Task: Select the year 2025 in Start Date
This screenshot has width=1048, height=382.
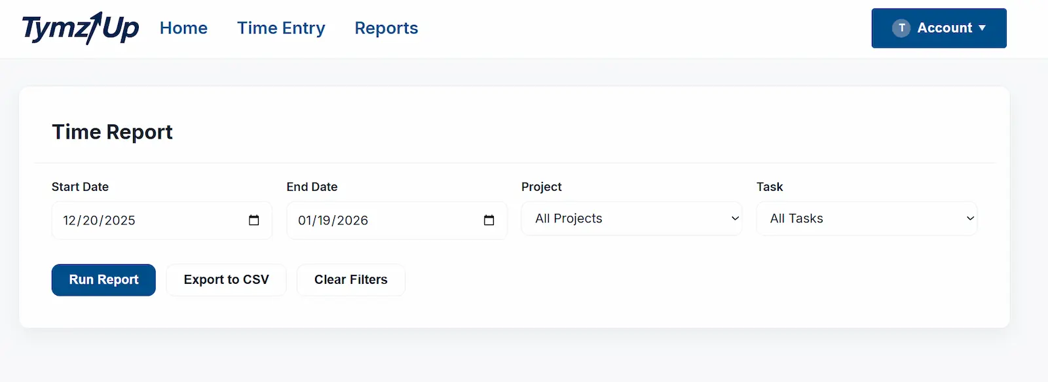Action: (x=120, y=220)
